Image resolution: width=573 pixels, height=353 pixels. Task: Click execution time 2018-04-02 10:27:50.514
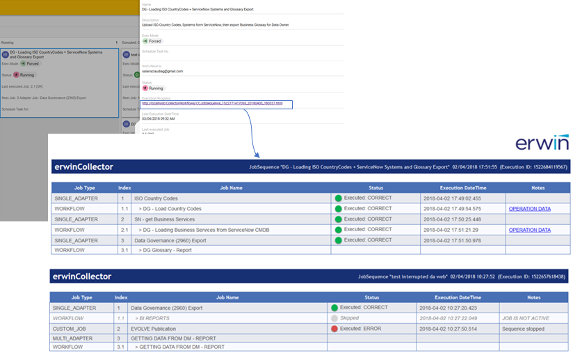pyautogui.click(x=448, y=329)
